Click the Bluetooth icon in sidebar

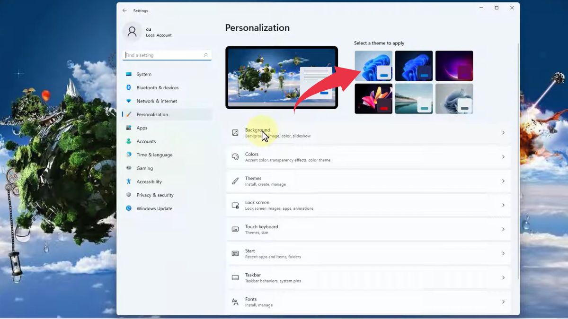pyautogui.click(x=129, y=87)
